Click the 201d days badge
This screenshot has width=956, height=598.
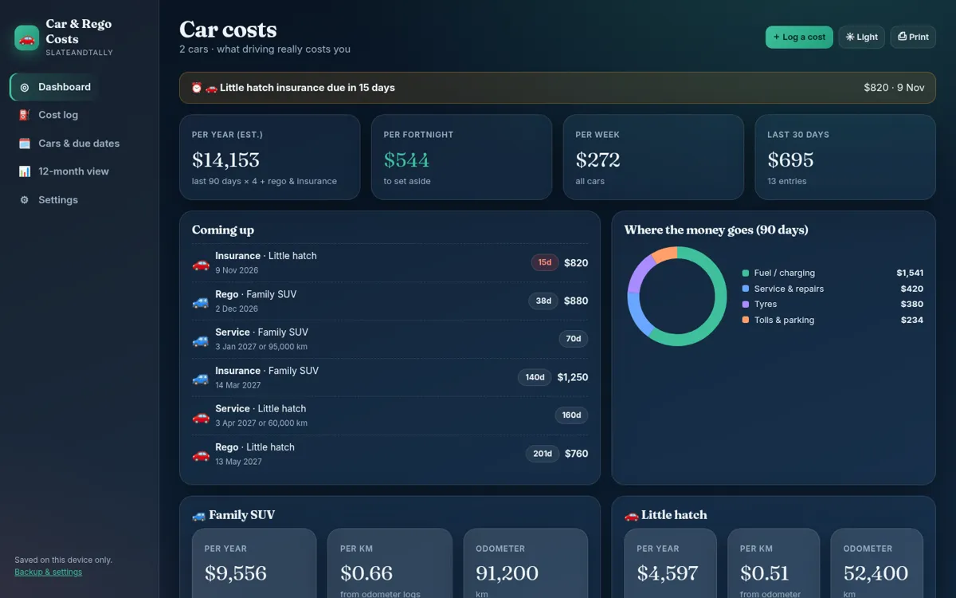pyautogui.click(x=543, y=454)
